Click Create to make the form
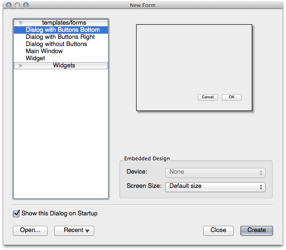The image size is (286, 250). 256,231
